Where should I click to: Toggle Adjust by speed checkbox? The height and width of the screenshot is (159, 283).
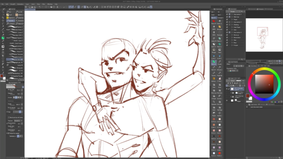(x=9, y=133)
